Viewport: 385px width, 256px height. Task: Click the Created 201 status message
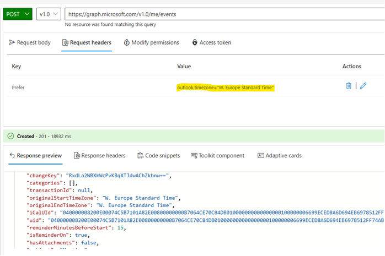[x=44, y=136]
